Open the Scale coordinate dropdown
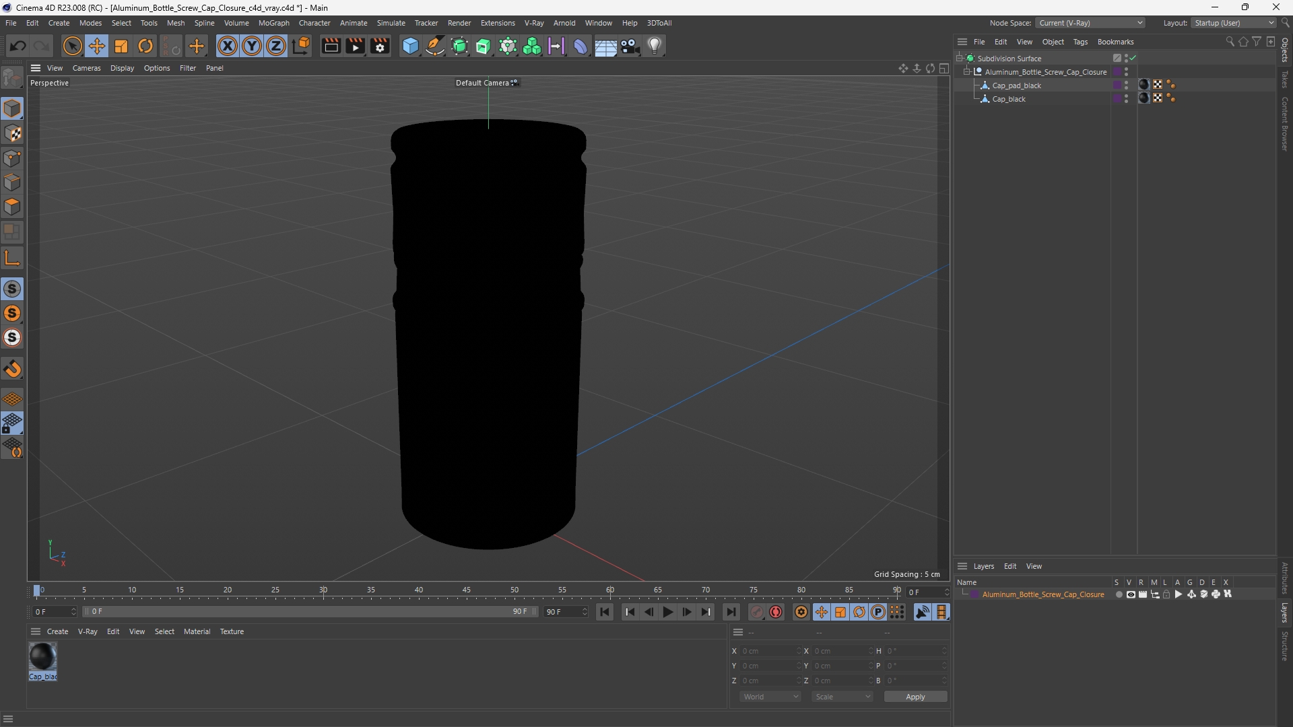 click(x=842, y=697)
